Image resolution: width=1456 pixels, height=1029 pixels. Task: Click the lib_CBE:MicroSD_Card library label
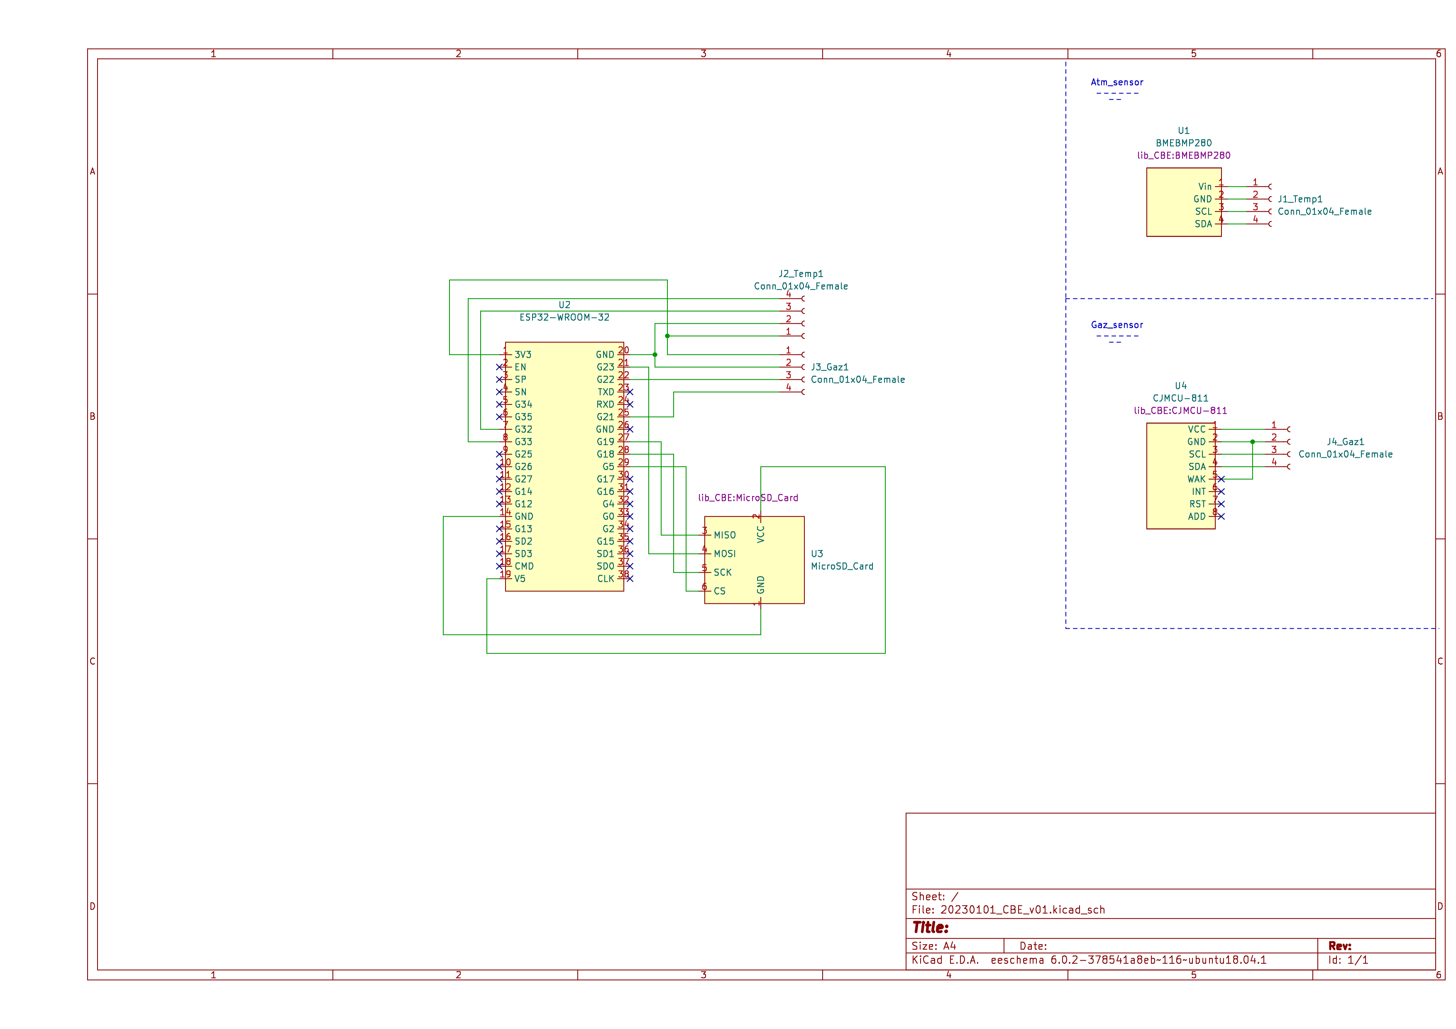point(748,498)
